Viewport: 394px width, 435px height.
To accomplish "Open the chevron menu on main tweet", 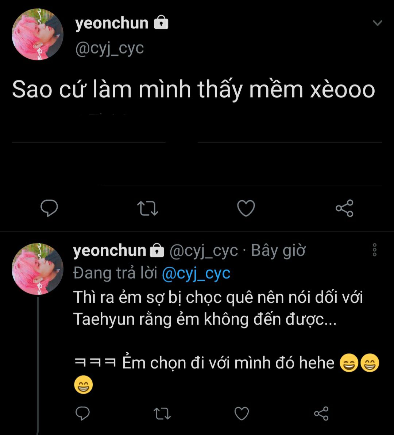I will pos(377,23).
